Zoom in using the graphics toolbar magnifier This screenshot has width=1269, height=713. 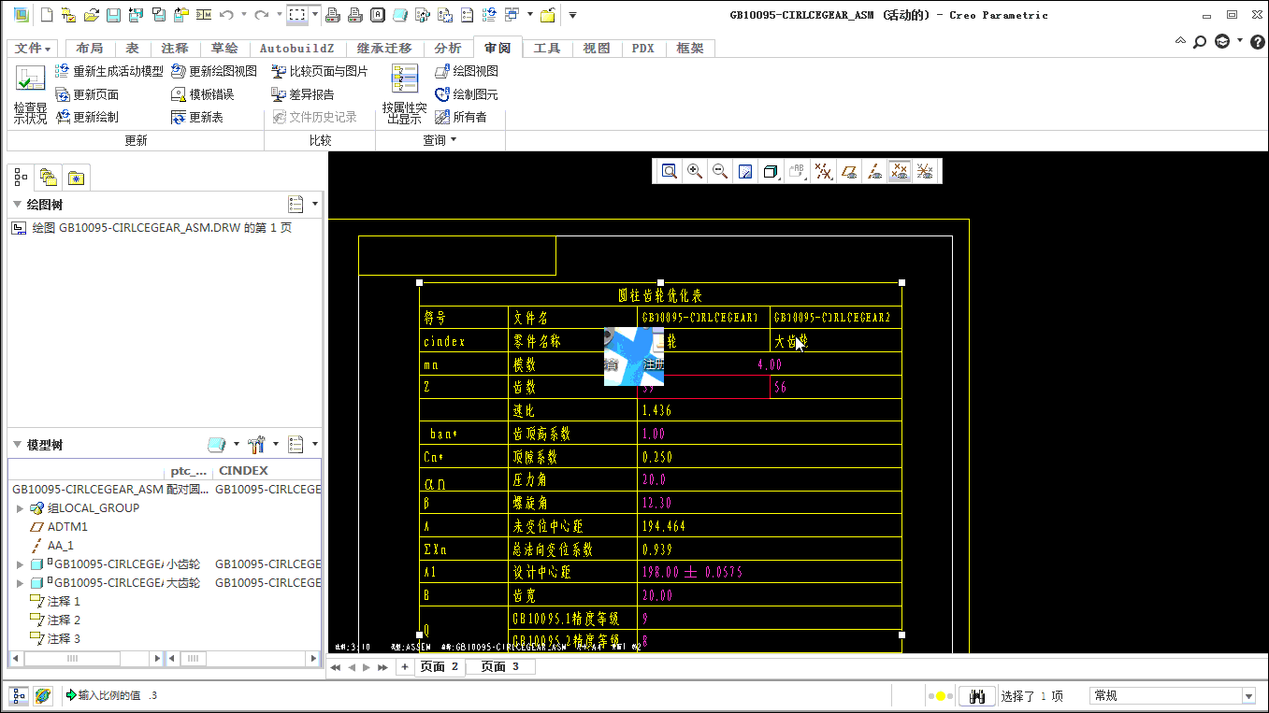[x=695, y=171]
